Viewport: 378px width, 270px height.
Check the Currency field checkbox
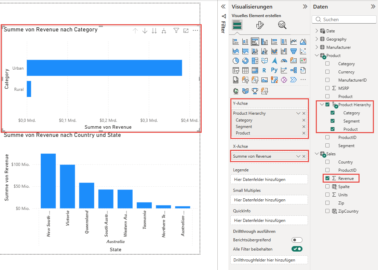pos(327,72)
